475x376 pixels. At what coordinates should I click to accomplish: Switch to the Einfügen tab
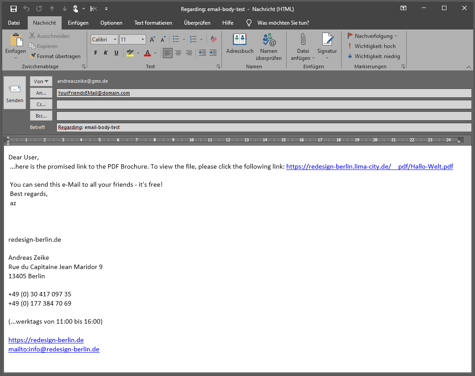click(x=78, y=23)
